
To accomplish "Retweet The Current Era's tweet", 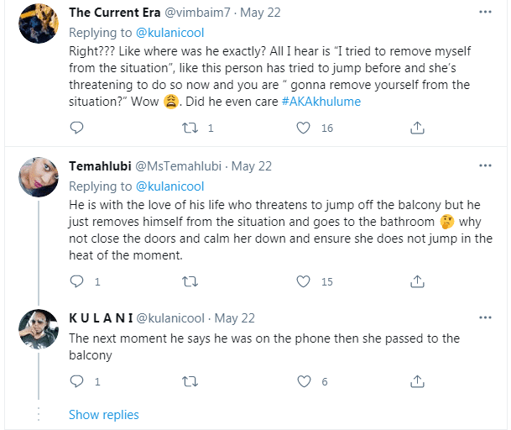I will click(x=190, y=128).
